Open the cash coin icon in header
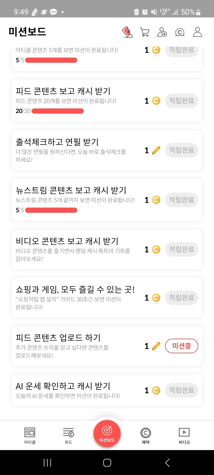Viewport: 214px width, 475px height. point(180,32)
